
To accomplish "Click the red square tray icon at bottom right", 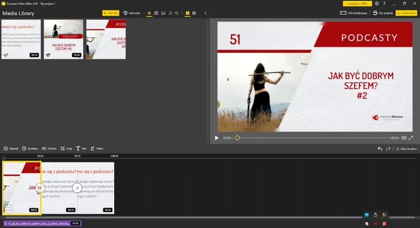I will [384, 223].
